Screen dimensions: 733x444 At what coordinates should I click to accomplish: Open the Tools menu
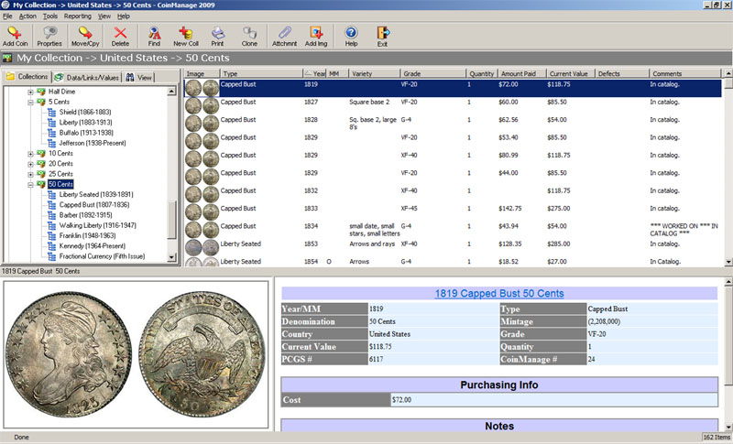point(50,16)
